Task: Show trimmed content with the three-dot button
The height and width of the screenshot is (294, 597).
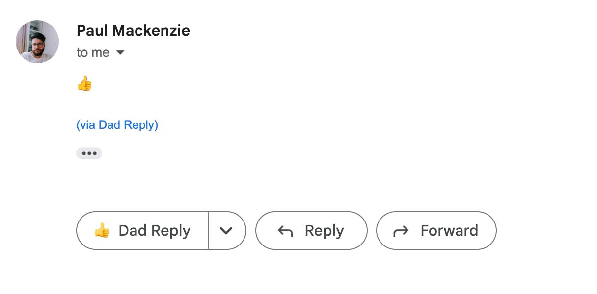Action: 89,153
